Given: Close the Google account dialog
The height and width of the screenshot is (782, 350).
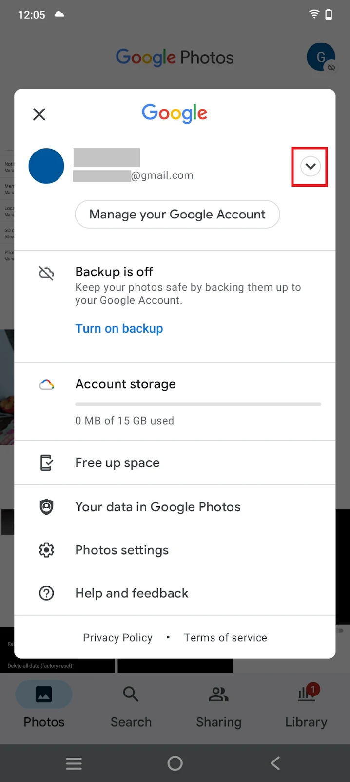Looking at the screenshot, I should tap(39, 114).
